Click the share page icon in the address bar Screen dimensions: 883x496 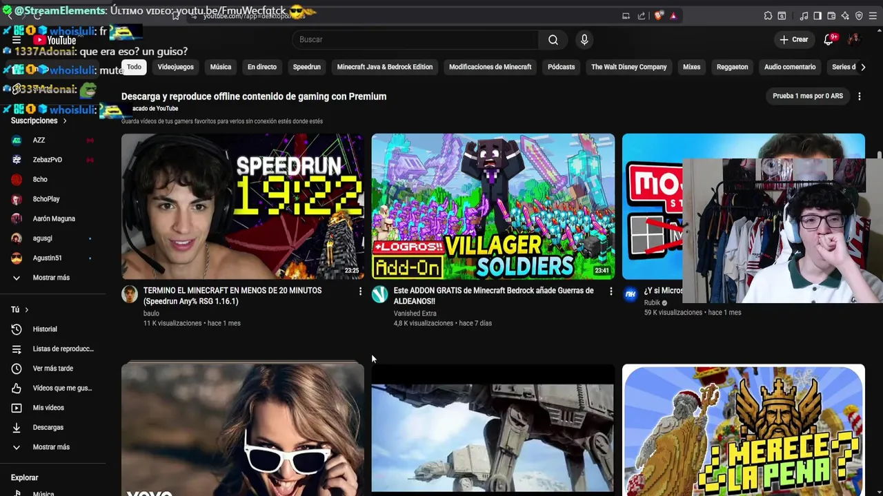642,16
